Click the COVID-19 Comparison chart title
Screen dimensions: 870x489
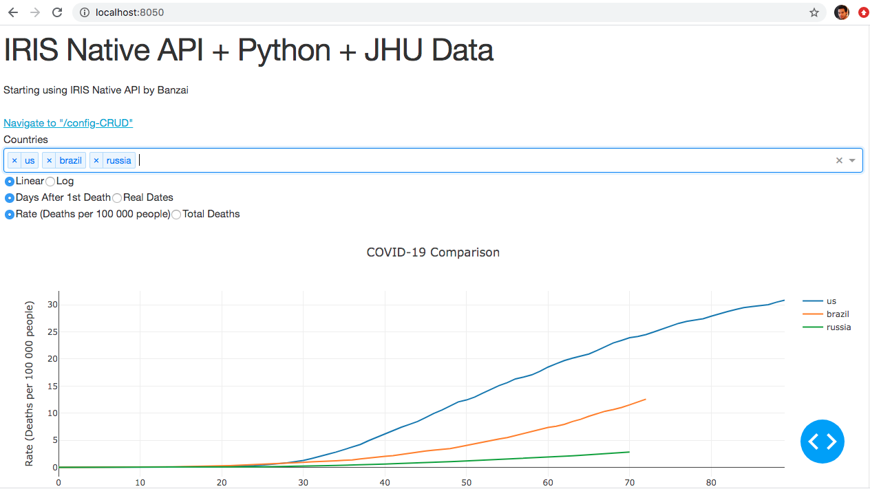pos(433,252)
